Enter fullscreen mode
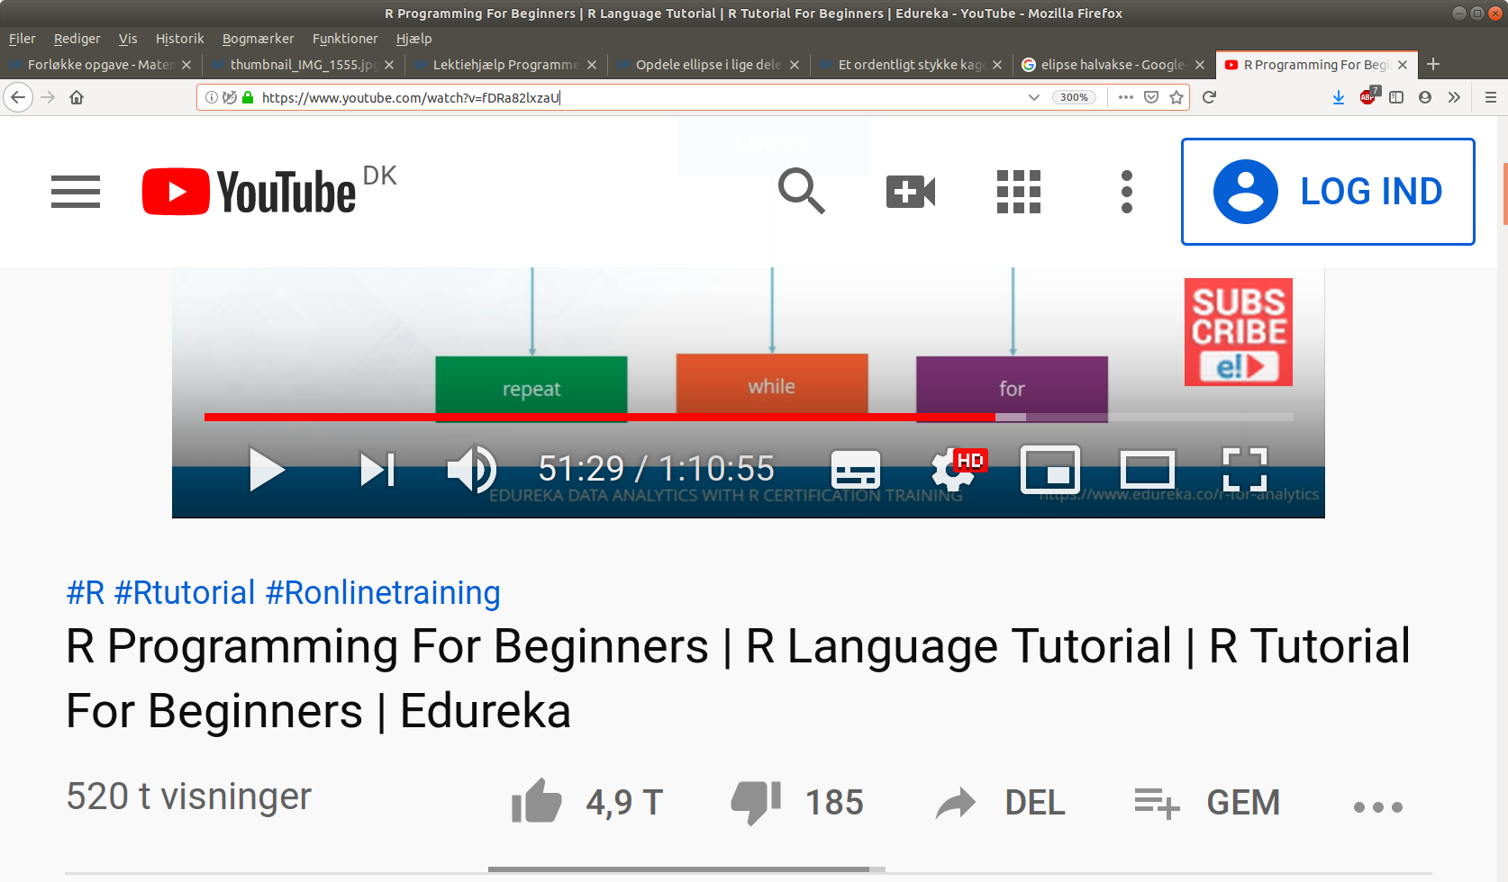Screen dimensions: 1508x882 (1245, 469)
